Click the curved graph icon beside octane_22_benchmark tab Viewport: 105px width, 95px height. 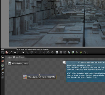[3, 57]
